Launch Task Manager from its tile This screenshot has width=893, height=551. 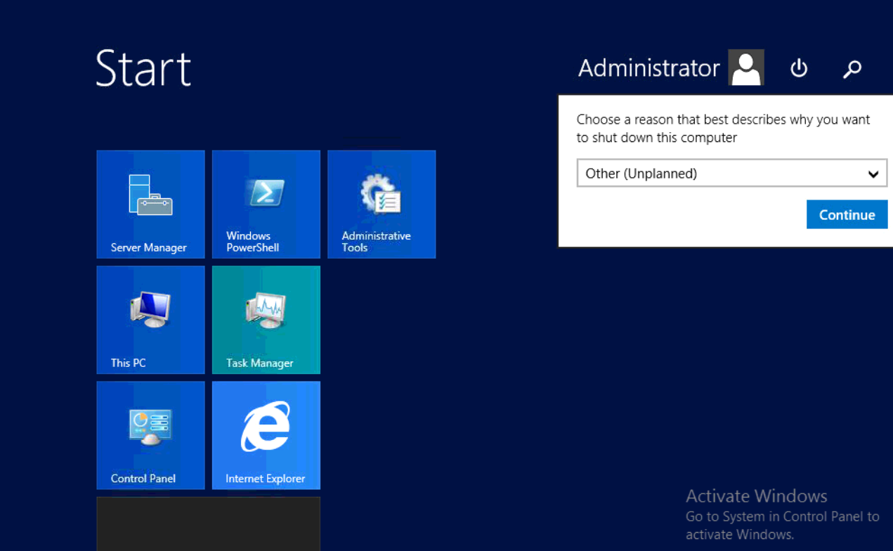(266, 320)
